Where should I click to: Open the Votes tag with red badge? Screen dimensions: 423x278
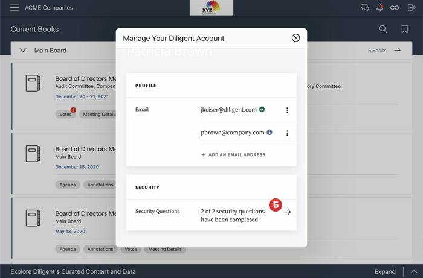(65, 114)
